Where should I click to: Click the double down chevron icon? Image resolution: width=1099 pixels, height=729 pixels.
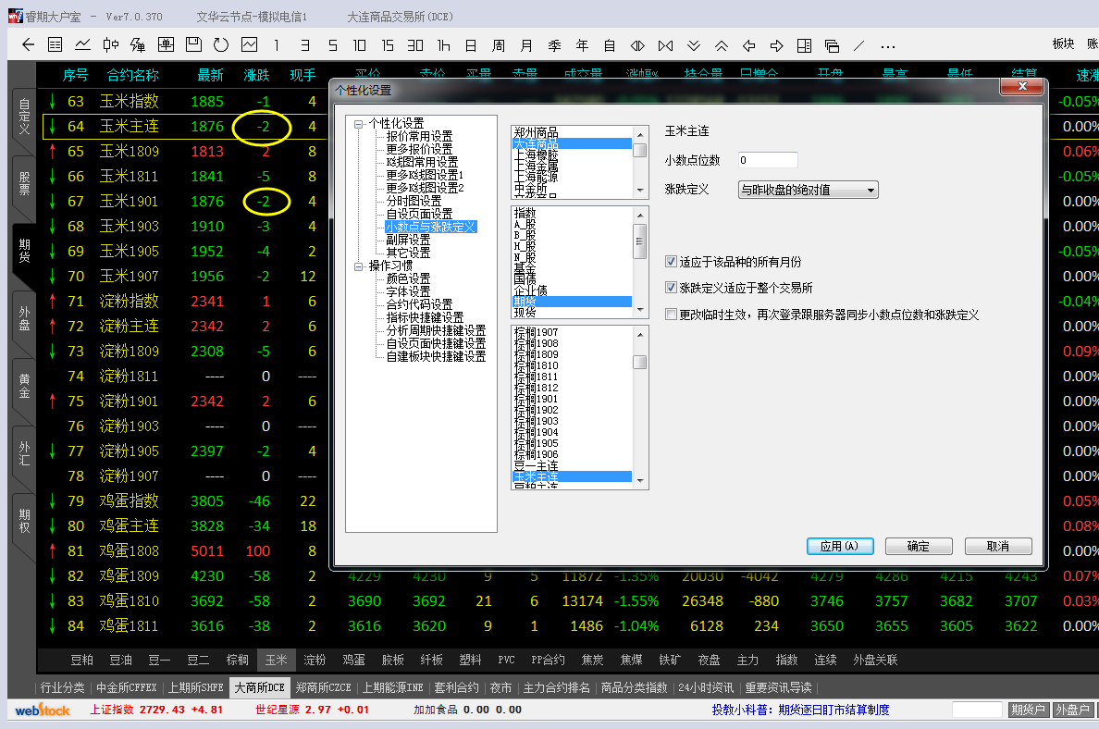694,45
